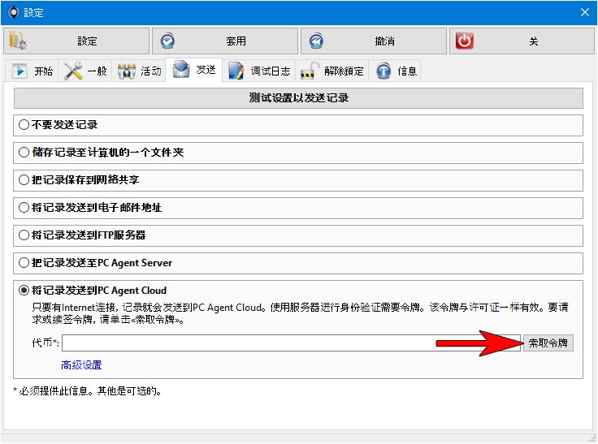Click the 撤消 button text

point(384,41)
